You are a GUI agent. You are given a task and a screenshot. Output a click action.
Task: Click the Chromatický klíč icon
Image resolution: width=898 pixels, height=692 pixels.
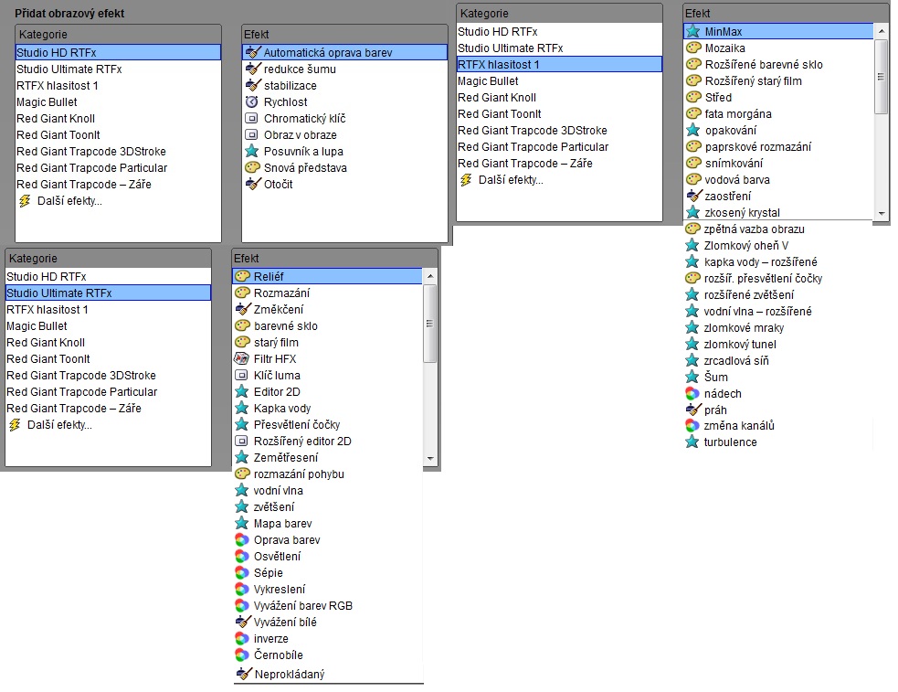point(251,119)
